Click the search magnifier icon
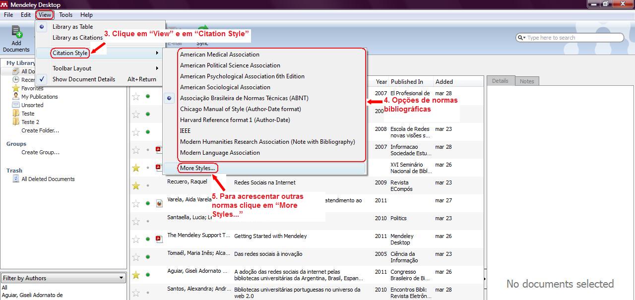635x300 pixels. pyautogui.click(x=520, y=38)
